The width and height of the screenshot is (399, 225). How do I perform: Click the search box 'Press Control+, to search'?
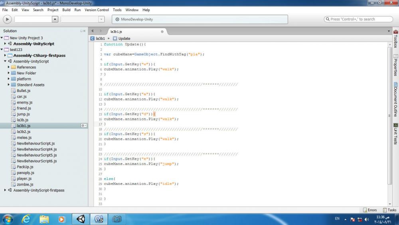click(358, 19)
